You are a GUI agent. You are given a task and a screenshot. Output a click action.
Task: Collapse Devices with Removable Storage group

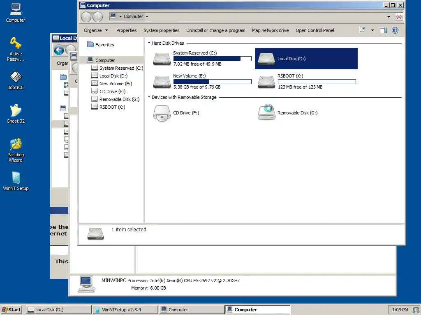coord(149,97)
